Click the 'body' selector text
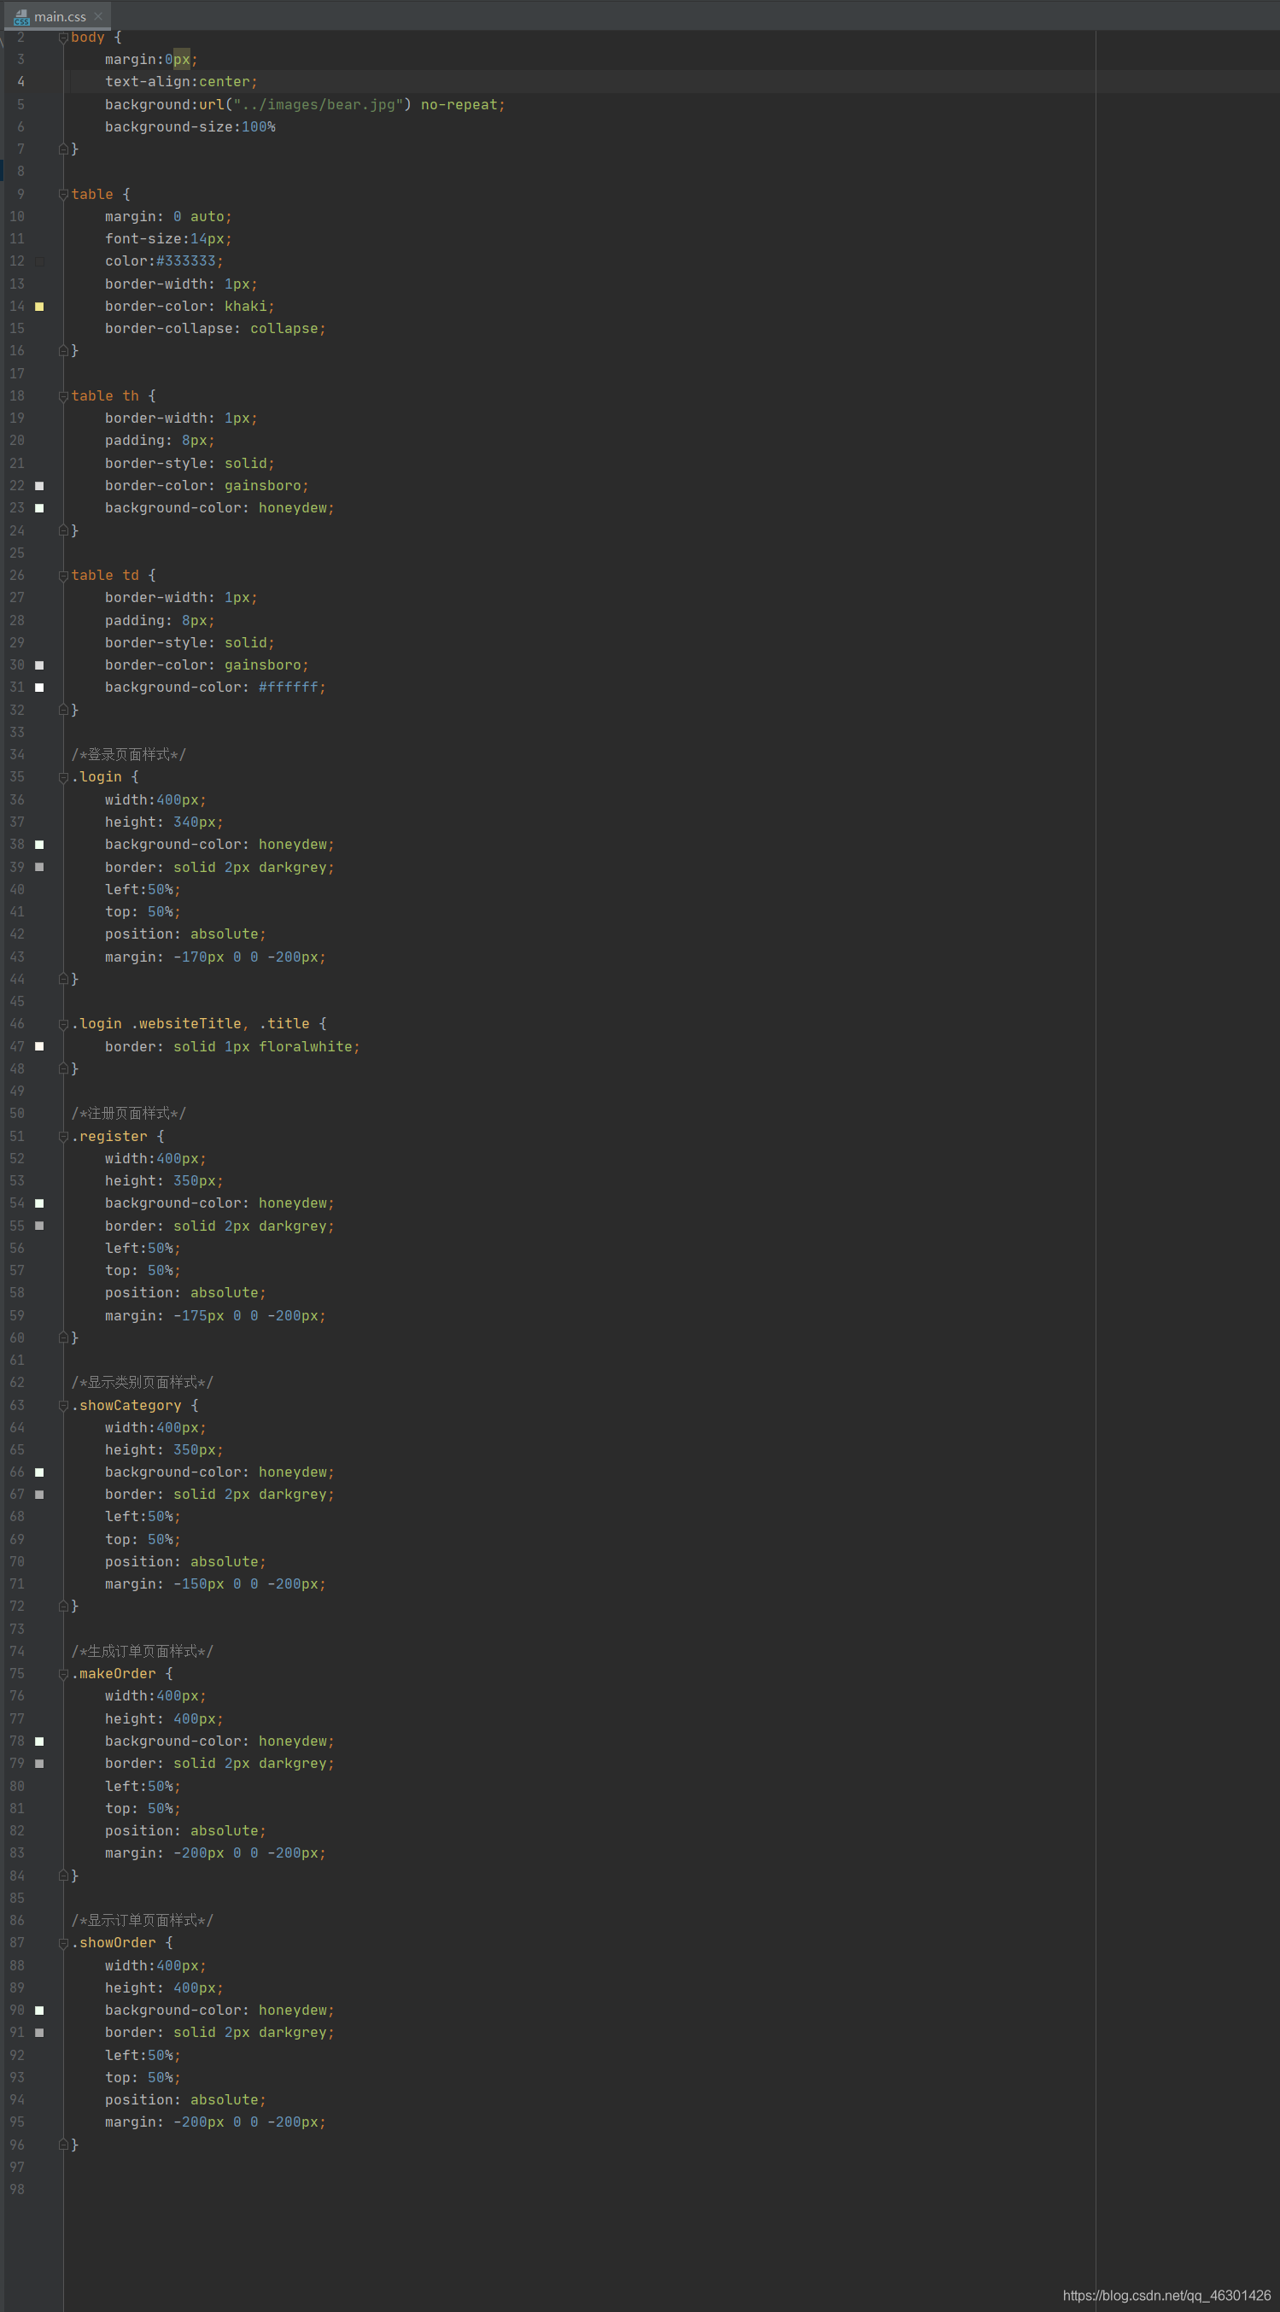The image size is (1280, 2312). point(88,38)
